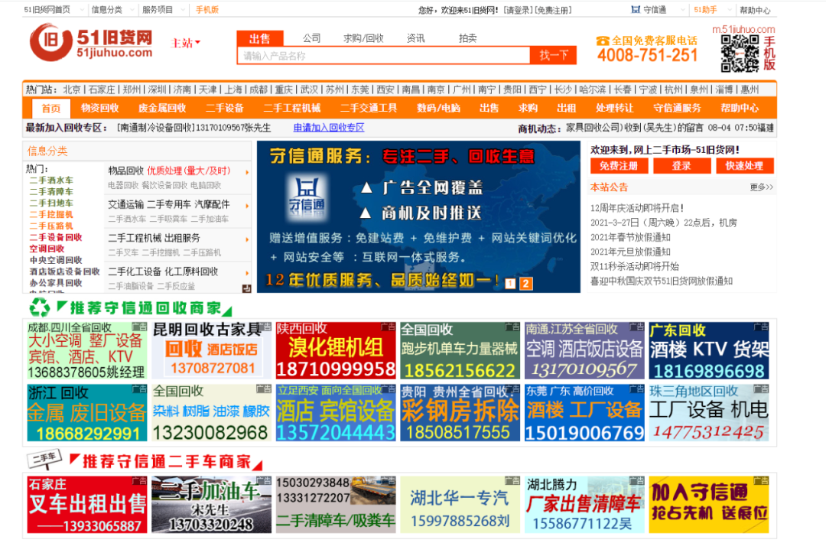Click the 请登录 link in greeting

pos(517,10)
